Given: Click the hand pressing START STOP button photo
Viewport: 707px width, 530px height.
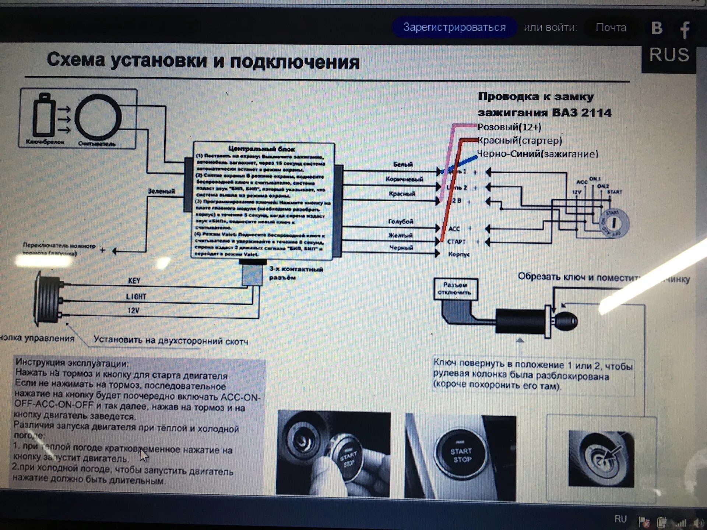Looking at the screenshot, I should pyautogui.click(x=333, y=454).
